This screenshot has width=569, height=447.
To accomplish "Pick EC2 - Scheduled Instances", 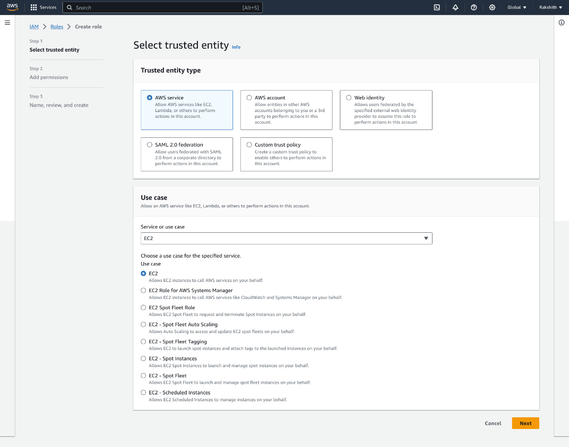I will coord(143,392).
